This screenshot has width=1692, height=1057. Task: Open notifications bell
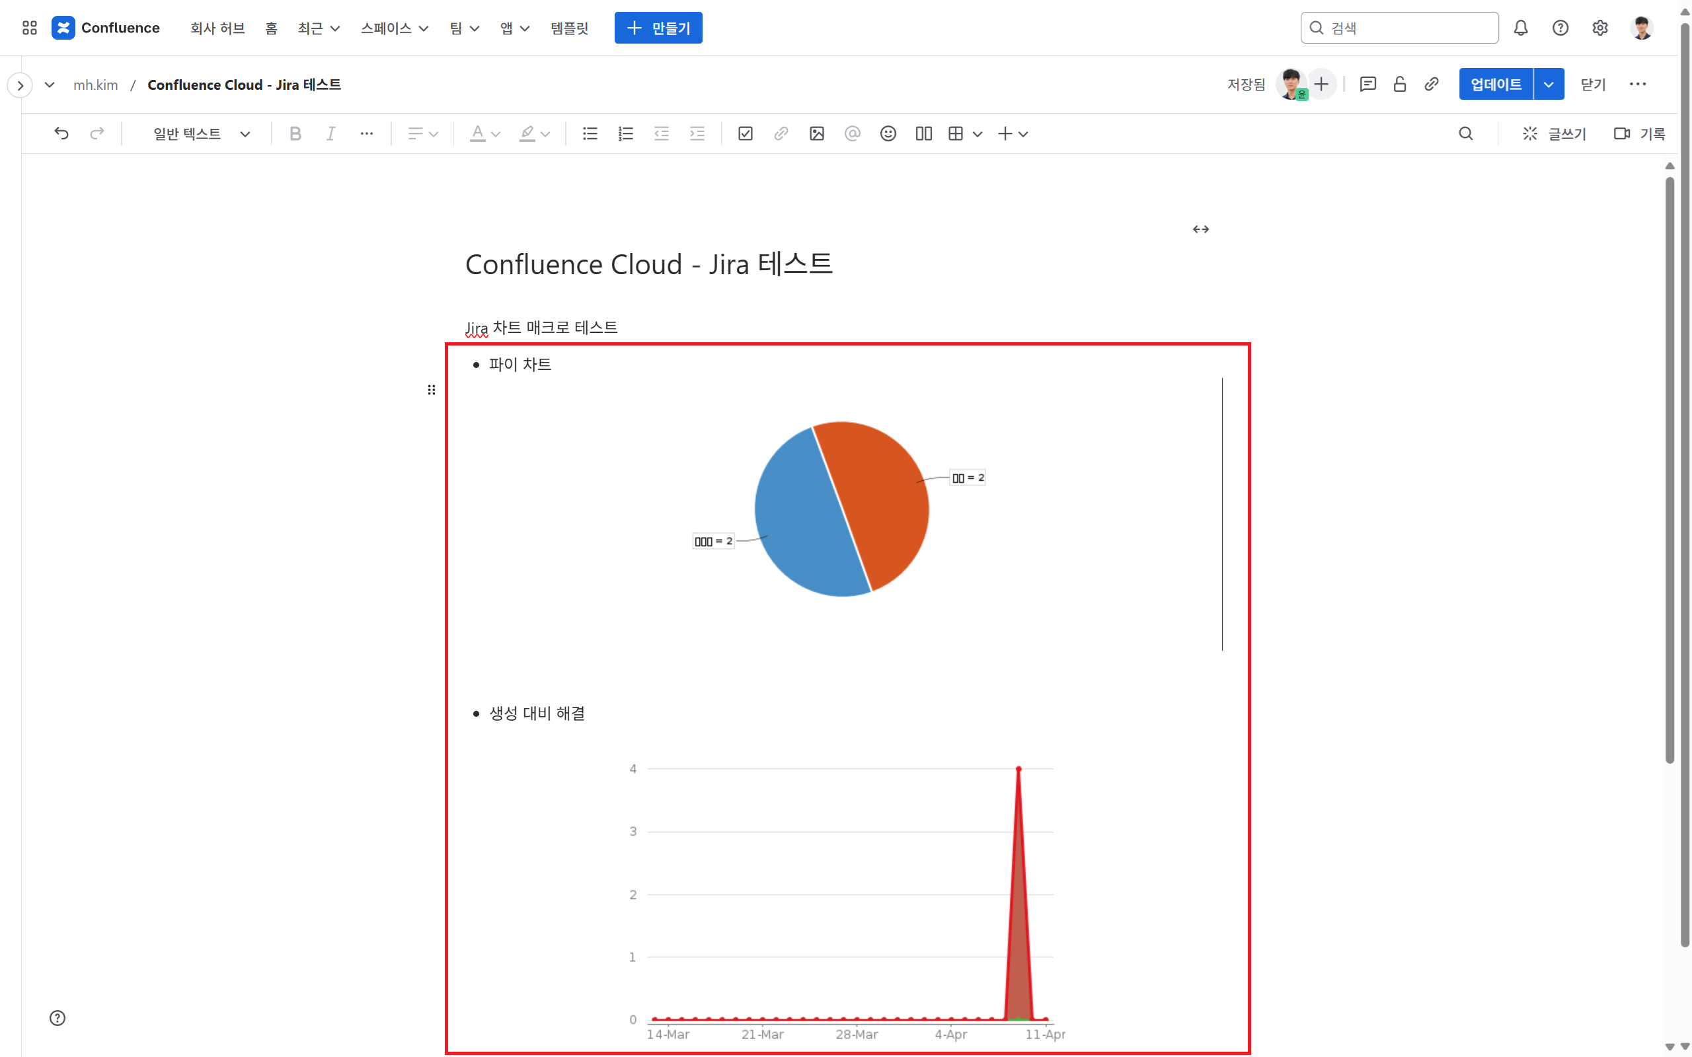tap(1521, 28)
